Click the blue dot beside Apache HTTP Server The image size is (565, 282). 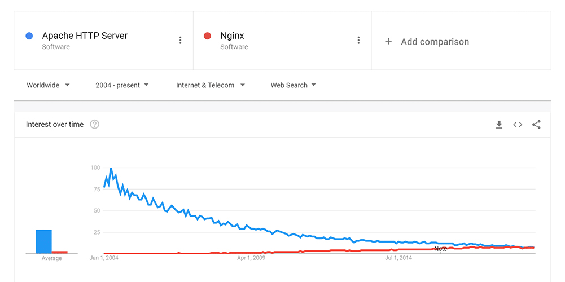click(x=29, y=36)
